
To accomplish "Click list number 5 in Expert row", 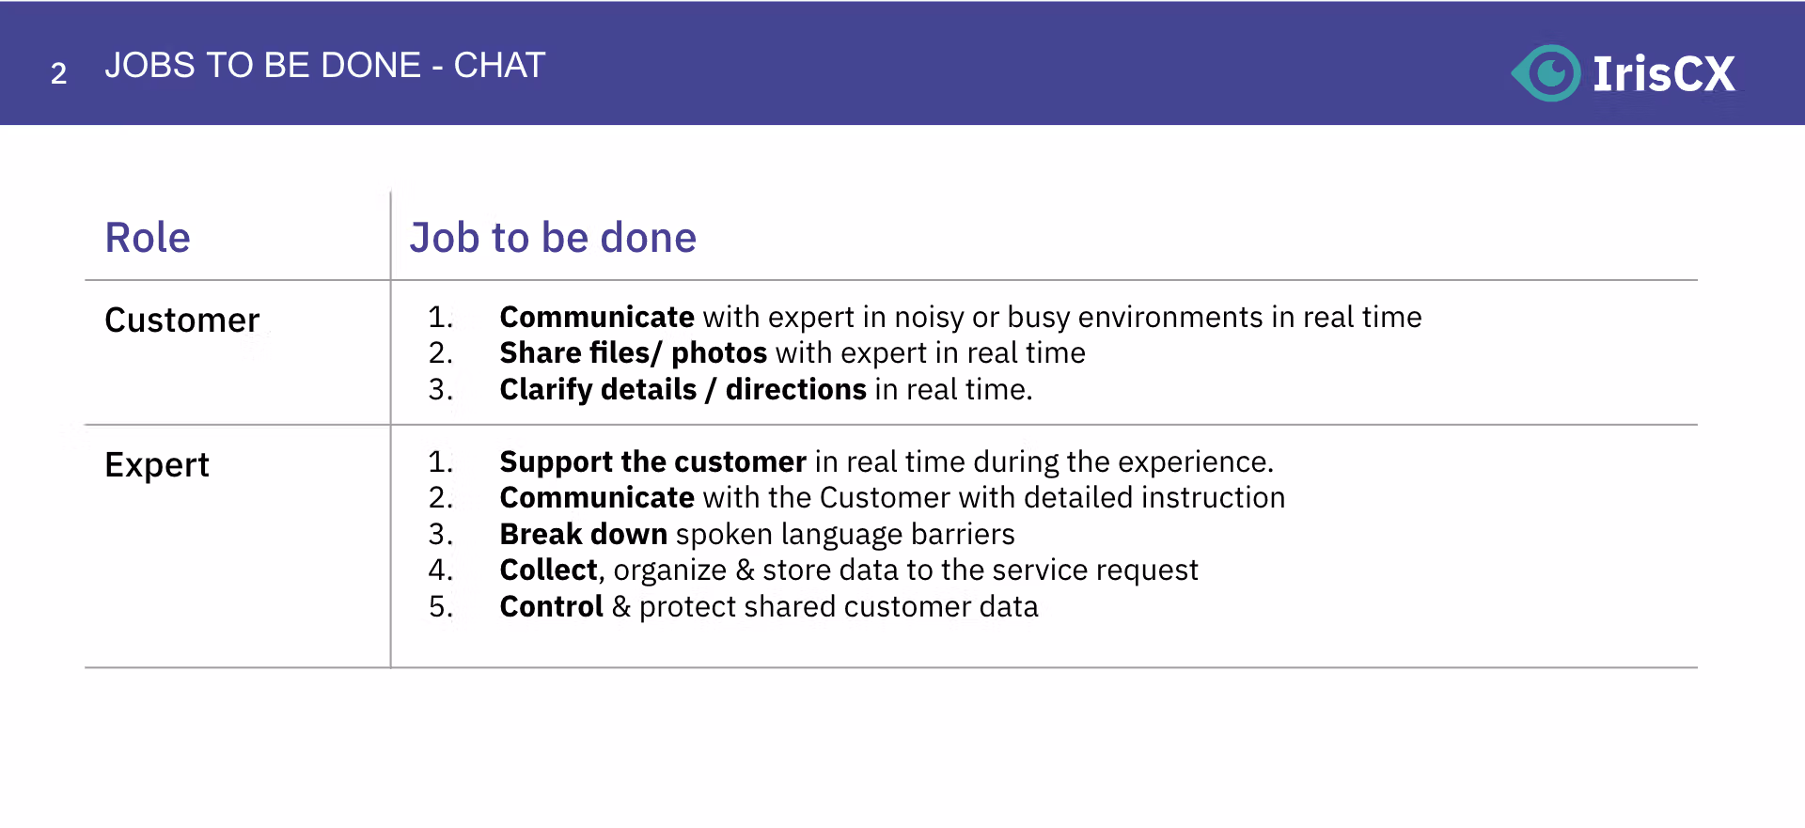I will point(441,606).
